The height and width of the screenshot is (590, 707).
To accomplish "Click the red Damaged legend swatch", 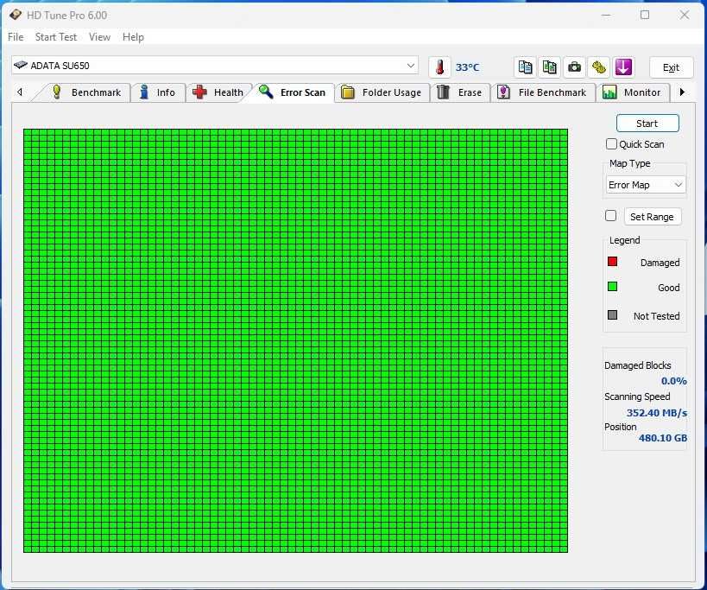I will click(x=612, y=262).
